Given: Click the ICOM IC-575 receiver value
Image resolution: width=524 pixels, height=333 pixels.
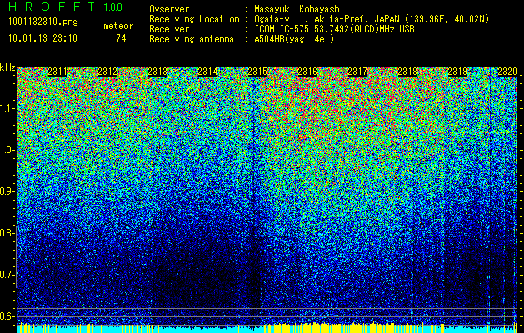Looking at the screenshot, I should [x=334, y=29].
